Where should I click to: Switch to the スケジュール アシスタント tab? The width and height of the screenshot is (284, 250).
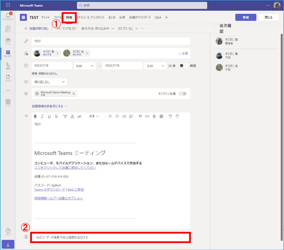click(90, 17)
